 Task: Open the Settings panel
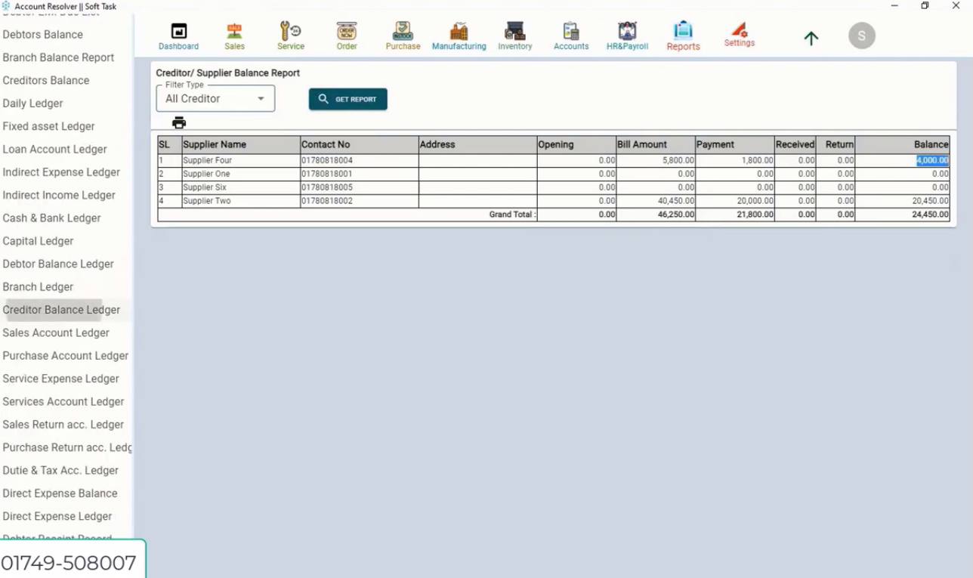[x=739, y=34]
